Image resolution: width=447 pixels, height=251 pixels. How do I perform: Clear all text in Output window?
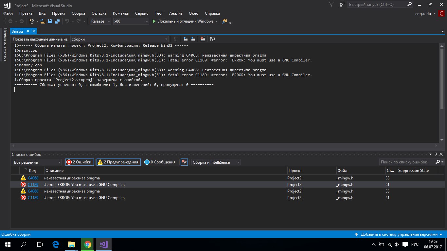203,39
